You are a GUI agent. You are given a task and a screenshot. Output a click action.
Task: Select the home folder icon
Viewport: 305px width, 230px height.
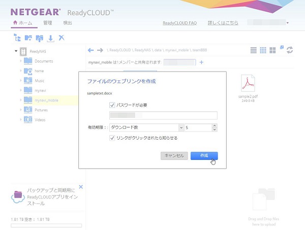pos(28,71)
